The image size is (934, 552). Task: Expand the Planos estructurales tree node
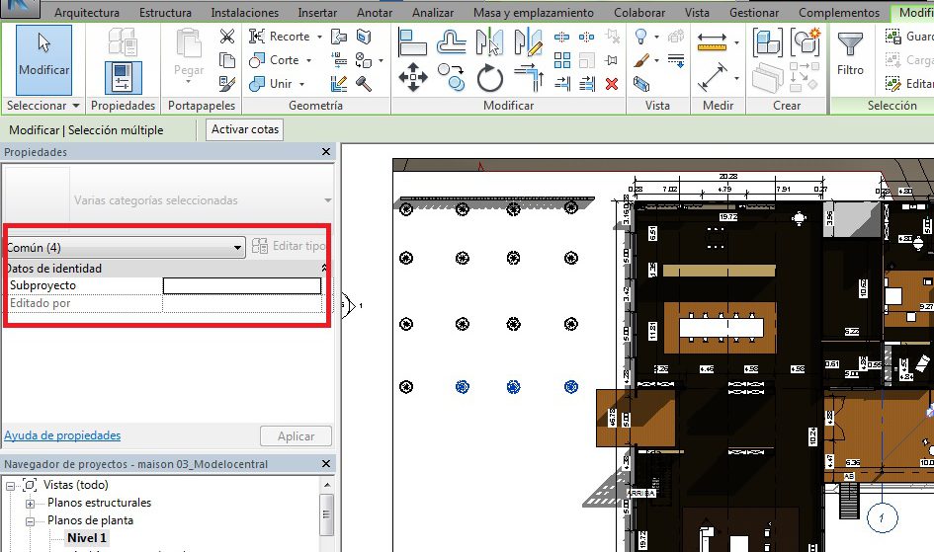point(30,503)
